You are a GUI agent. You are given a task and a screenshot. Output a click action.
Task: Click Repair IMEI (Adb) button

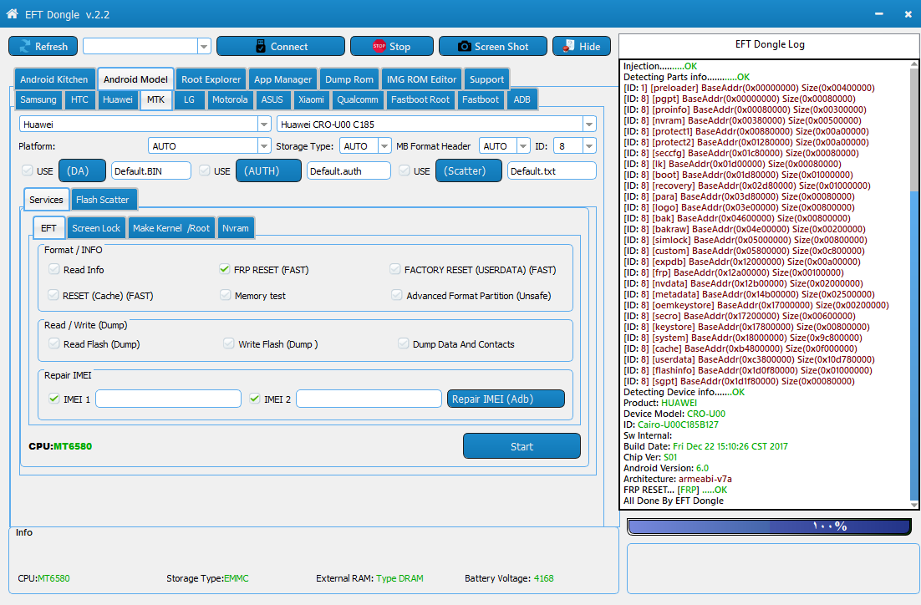coord(506,399)
